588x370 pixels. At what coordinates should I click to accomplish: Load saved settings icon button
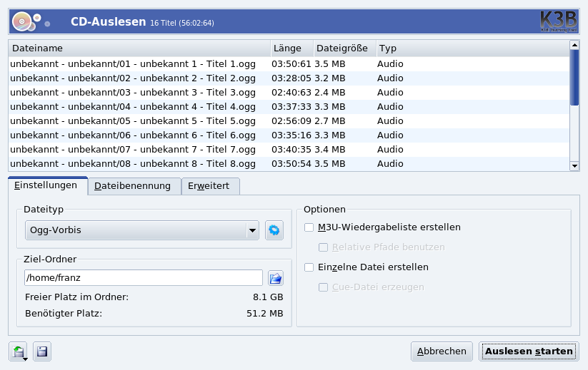(x=19, y=351)
